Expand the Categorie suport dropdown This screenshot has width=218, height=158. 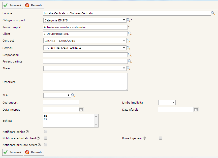pos(85,20)
